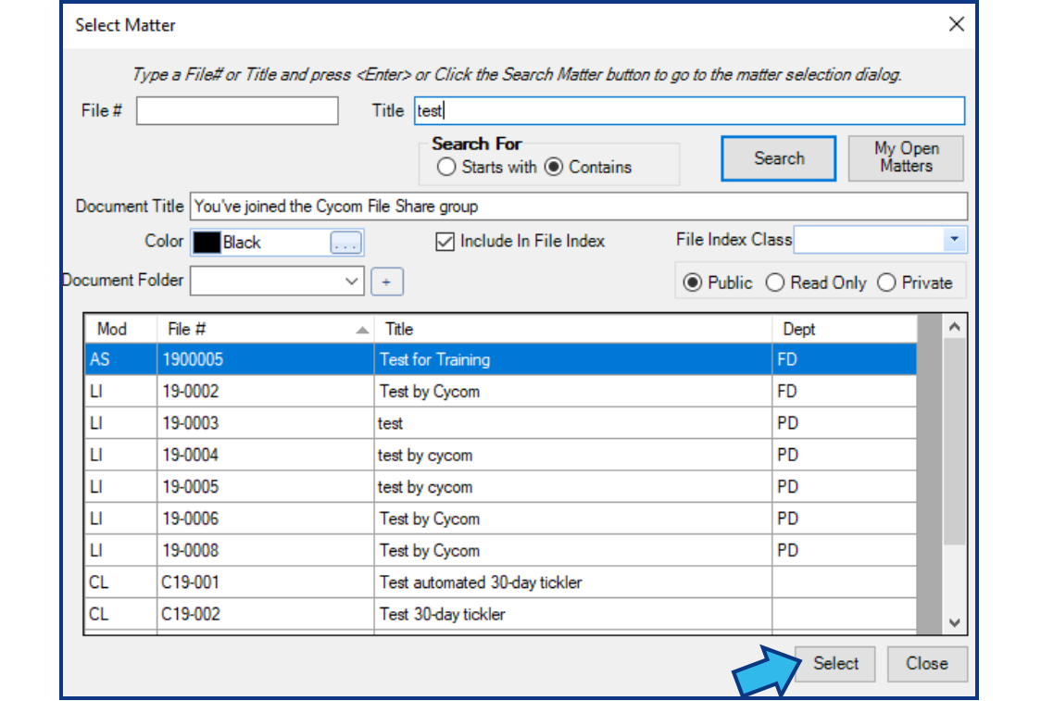Select matter row with file 19-0003

coord(500,423)
